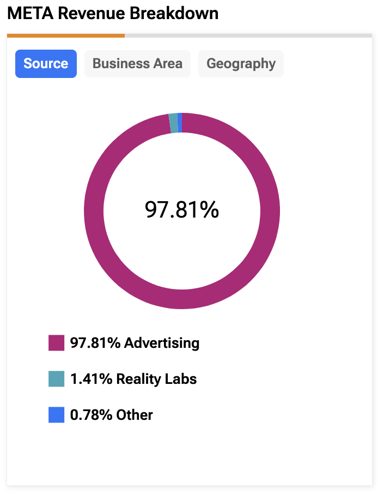Select the Source tab
Screen dimensions: 378x494
(46, 64)
